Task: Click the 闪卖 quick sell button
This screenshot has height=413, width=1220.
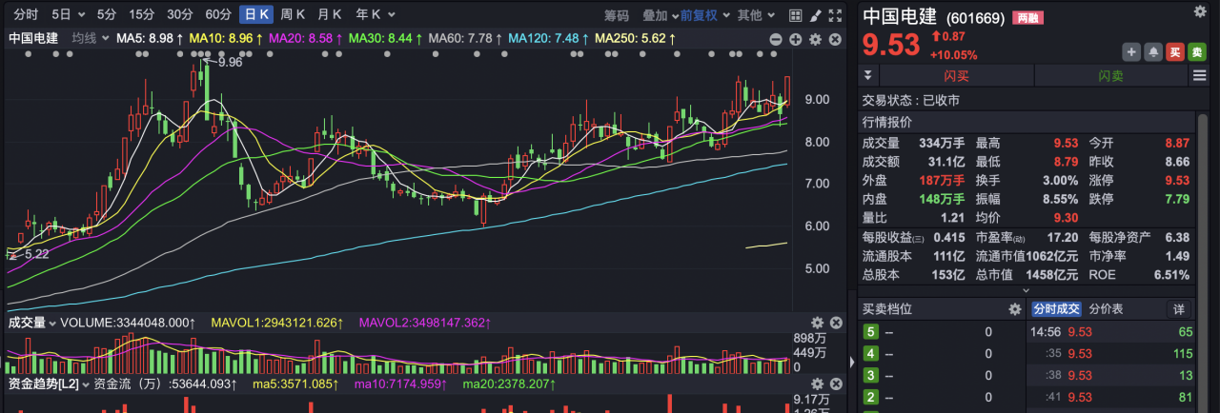Action: pos(1110,76)
